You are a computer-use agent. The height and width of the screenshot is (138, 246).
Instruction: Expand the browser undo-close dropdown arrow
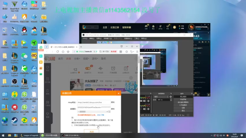[133, 52]
